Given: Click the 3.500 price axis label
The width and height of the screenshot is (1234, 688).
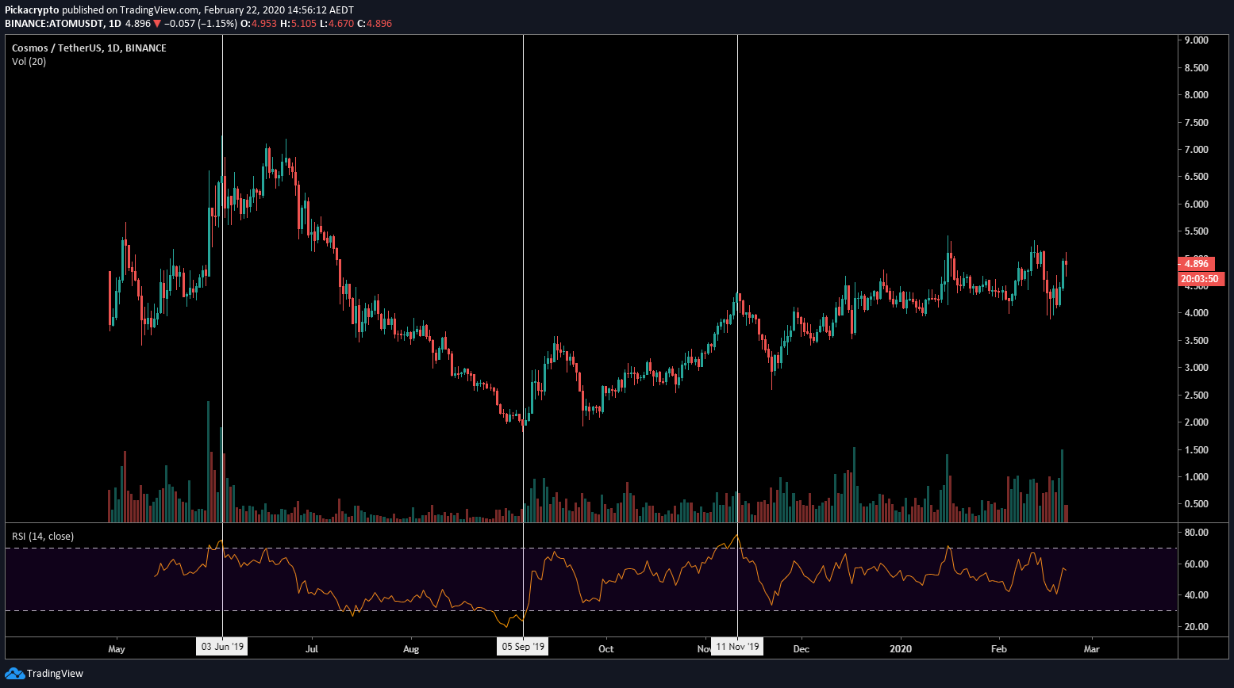Looking at the screenshot, I should [x=1196, y=341].
